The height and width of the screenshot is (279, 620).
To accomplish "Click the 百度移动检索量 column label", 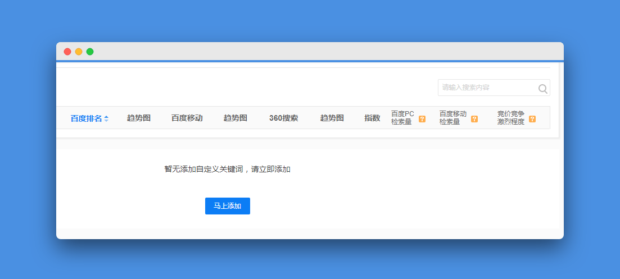I will click(x=453, y=118).
